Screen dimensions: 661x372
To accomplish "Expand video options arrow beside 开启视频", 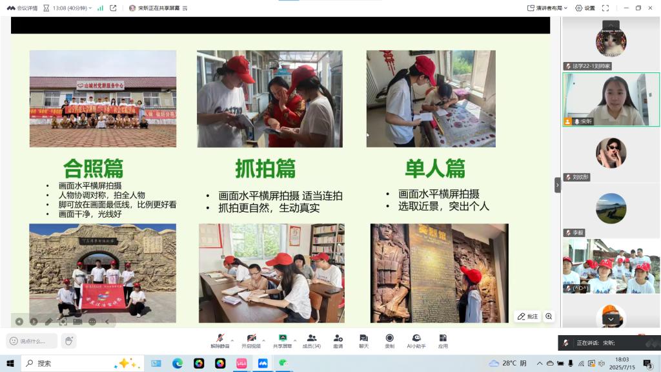I will 264,339.
